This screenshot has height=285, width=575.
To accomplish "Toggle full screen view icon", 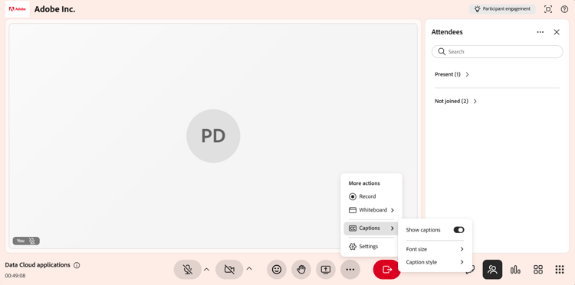I will [548, 9].
